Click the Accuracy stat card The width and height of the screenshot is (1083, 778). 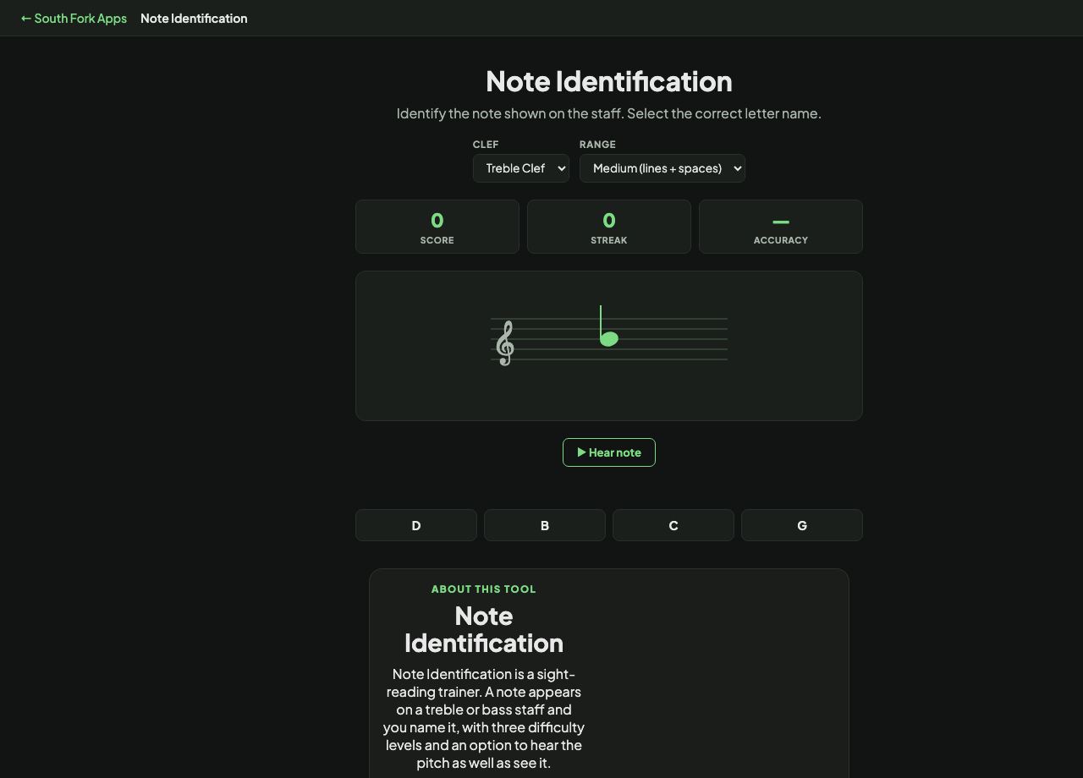tap(781, 227)
